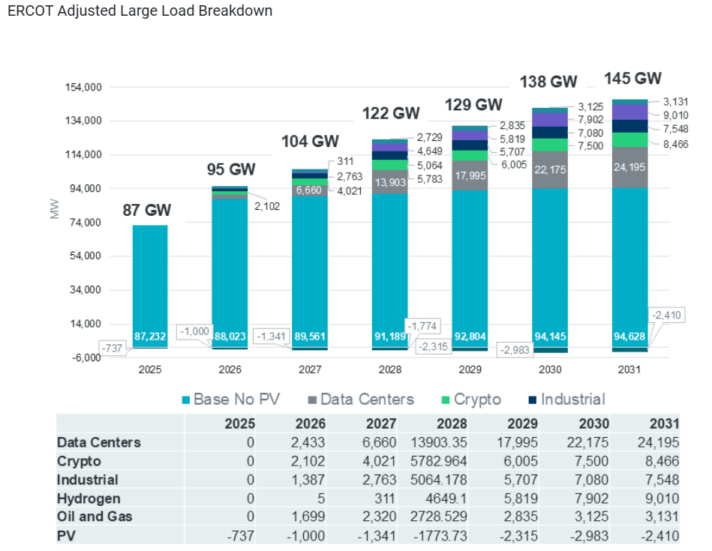Click the -2,315 PV callout in the chart
This screenshot has height=551, width=712.
tap(433, 347)
